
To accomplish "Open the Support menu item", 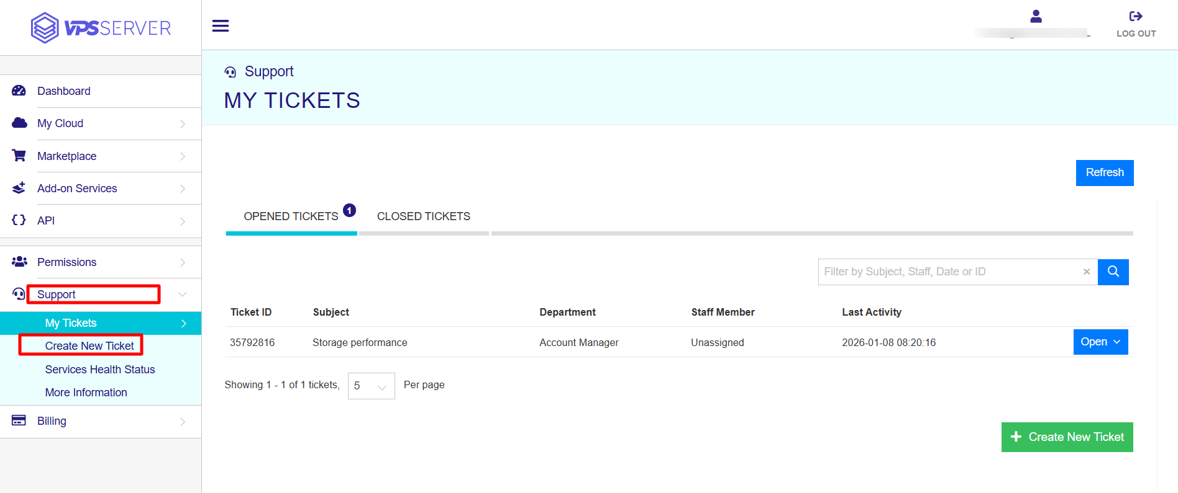I will coord(57,295).
